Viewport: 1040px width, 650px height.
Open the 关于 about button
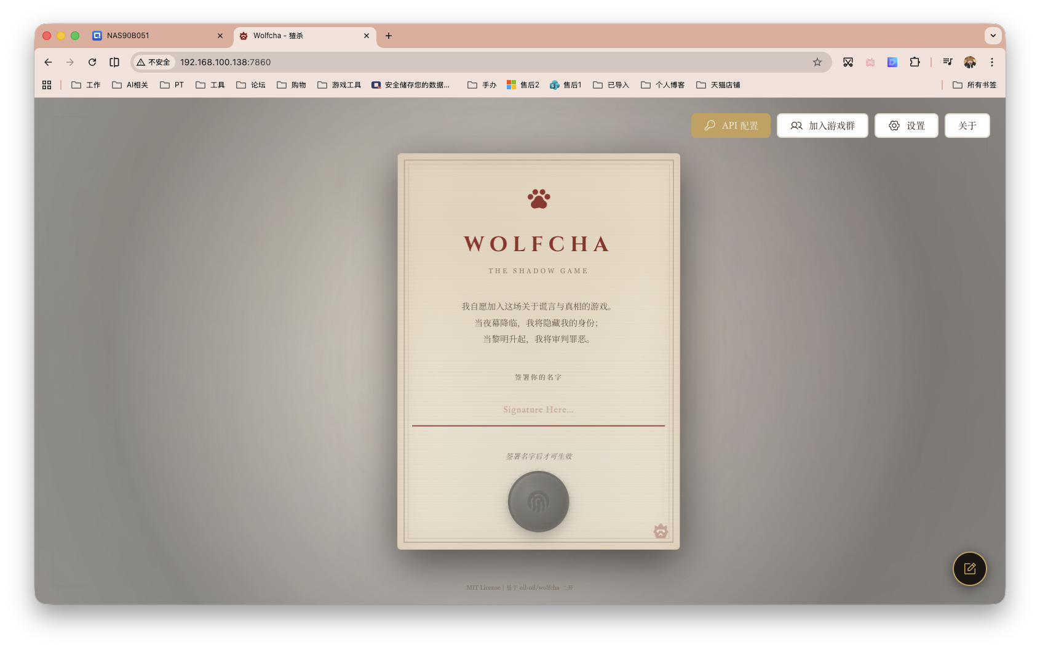pos(967,126)
